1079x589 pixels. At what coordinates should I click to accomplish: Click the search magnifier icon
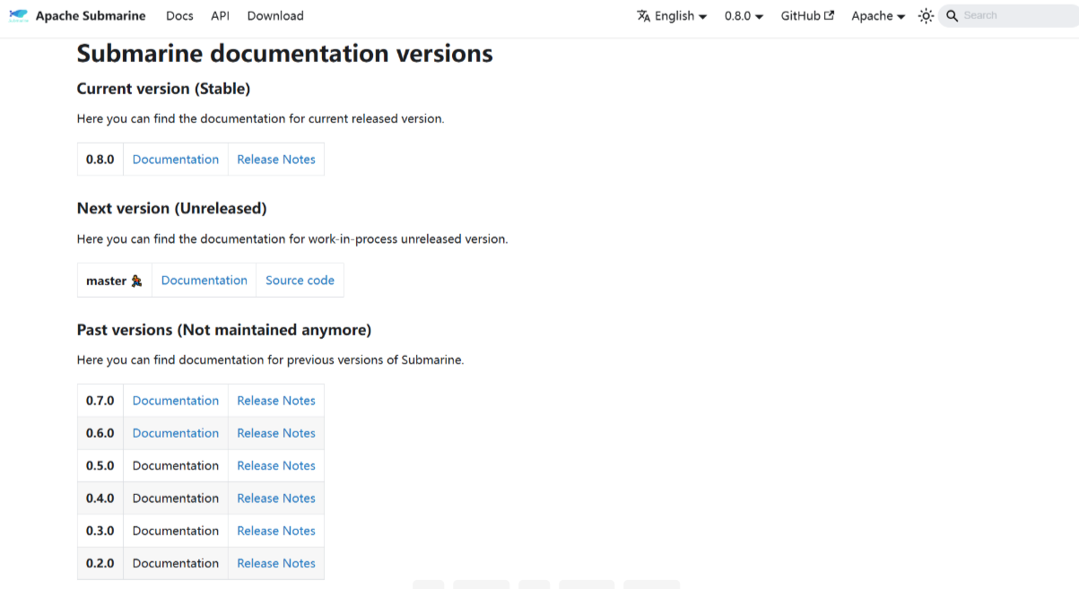[953, 16]
